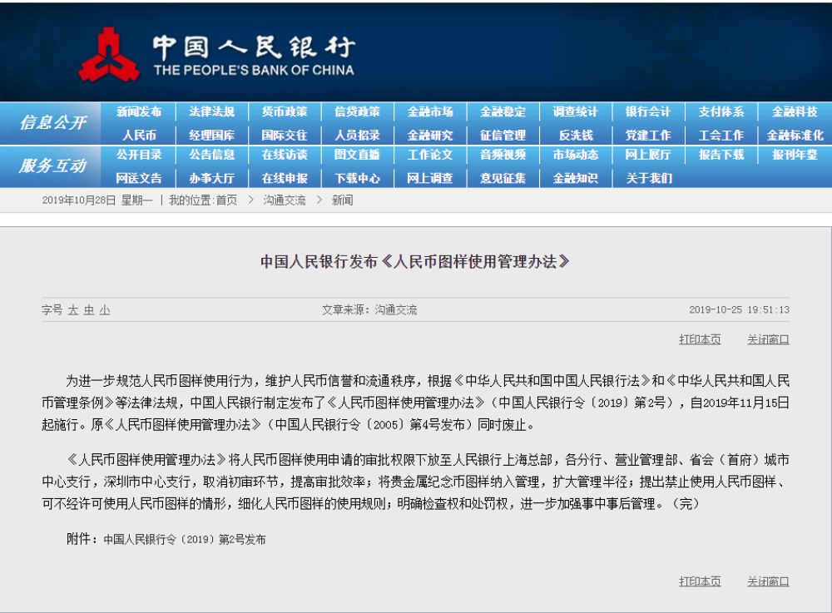Open 关于我们 menu item
The width and height of the screenshot is (832, 613).
[x=649, y=179]
